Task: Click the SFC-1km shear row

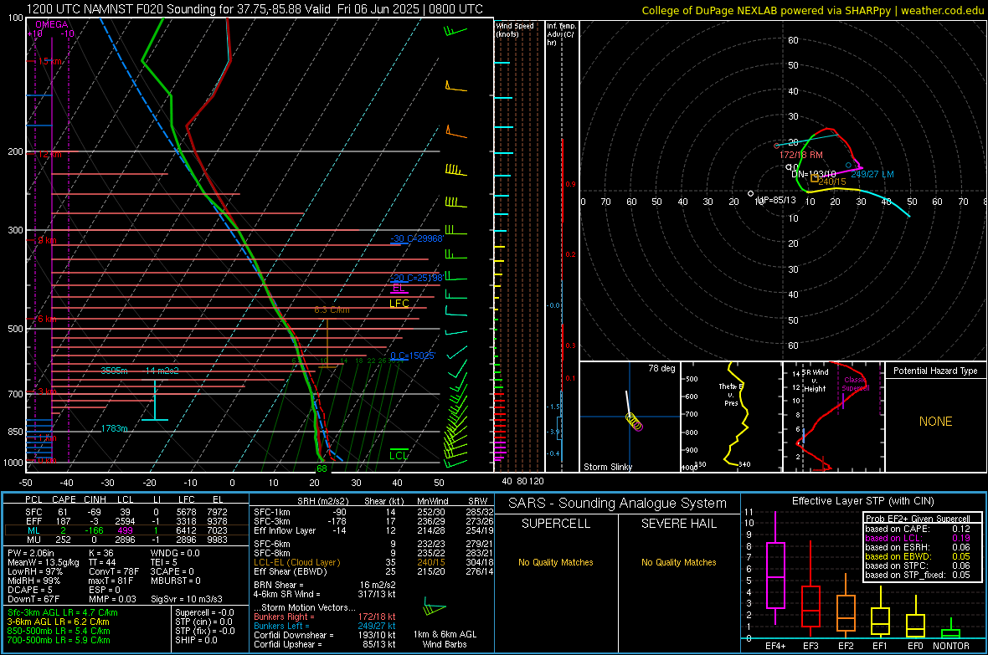Action: tap(372, 512)
